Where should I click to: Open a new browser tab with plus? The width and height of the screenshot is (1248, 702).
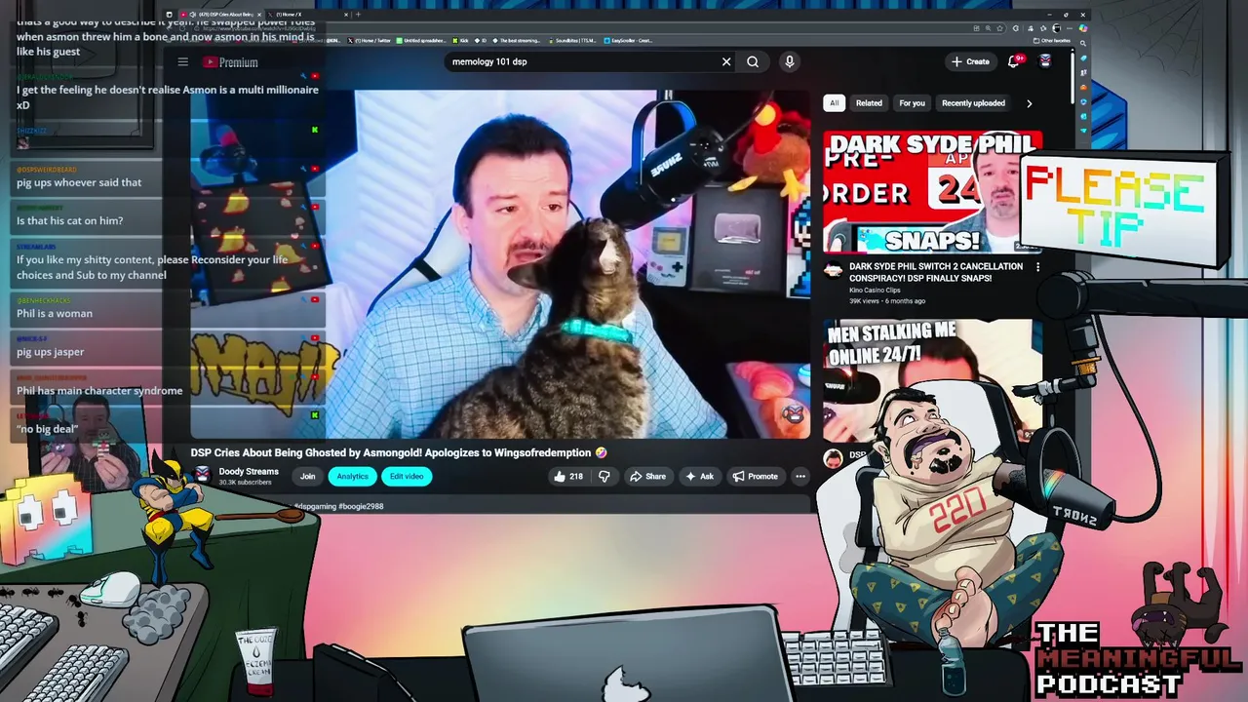pos(358,15)
